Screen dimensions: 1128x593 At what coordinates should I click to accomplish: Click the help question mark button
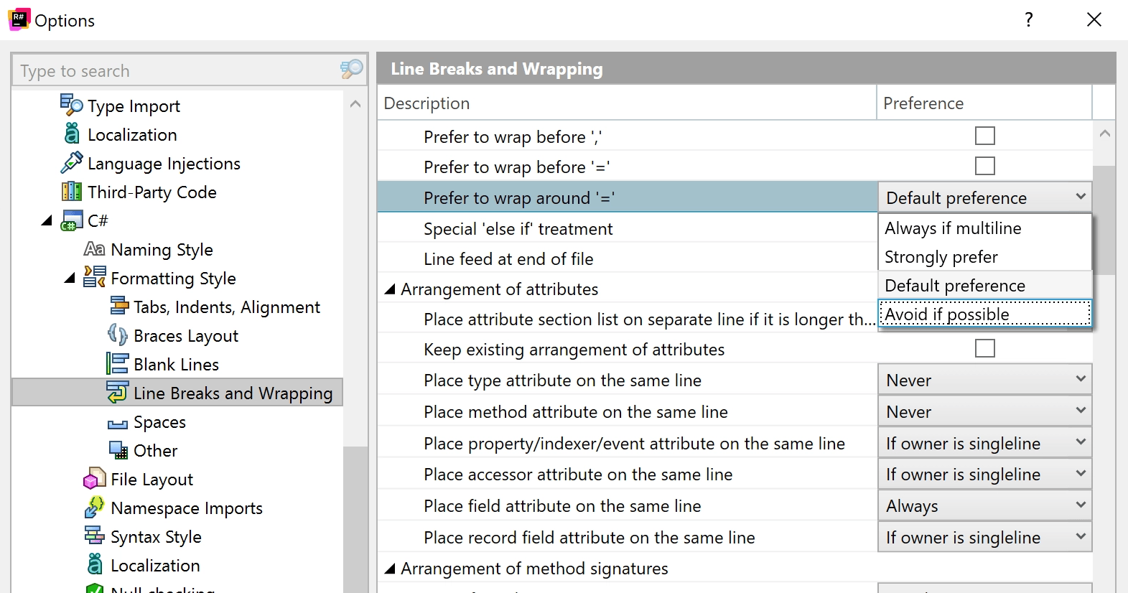click(x=1028, y=19)
